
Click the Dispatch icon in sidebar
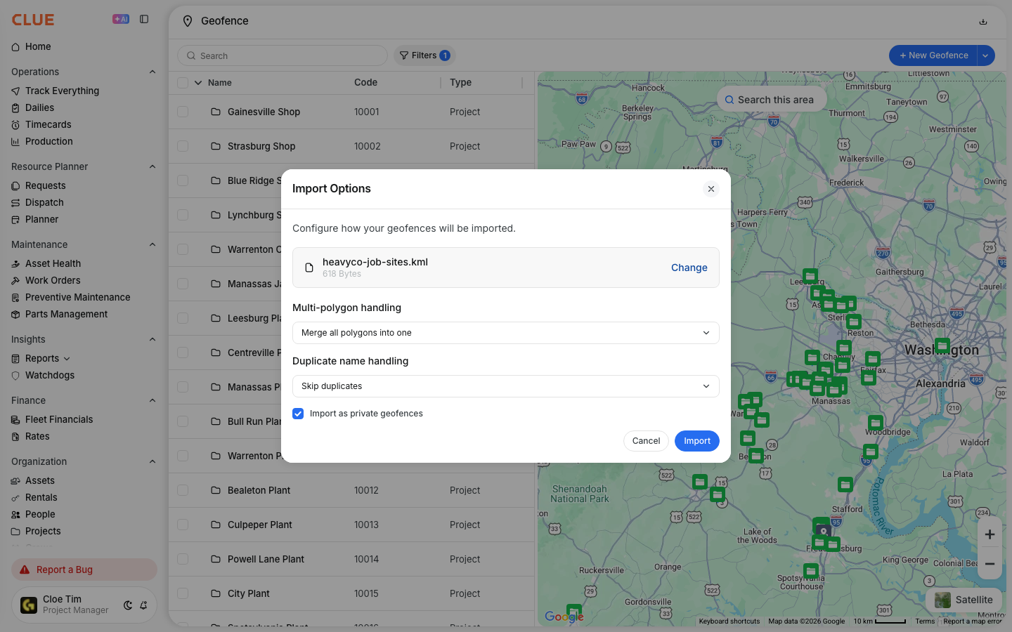(x=15, y=202)
